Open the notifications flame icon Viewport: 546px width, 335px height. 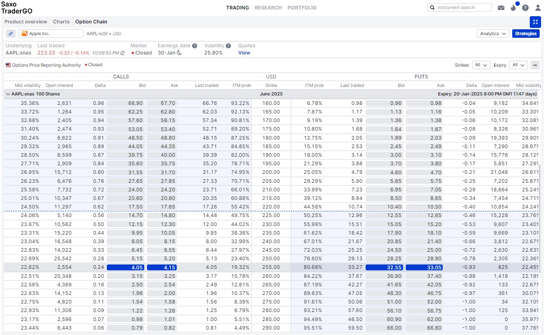click(513, 8)
